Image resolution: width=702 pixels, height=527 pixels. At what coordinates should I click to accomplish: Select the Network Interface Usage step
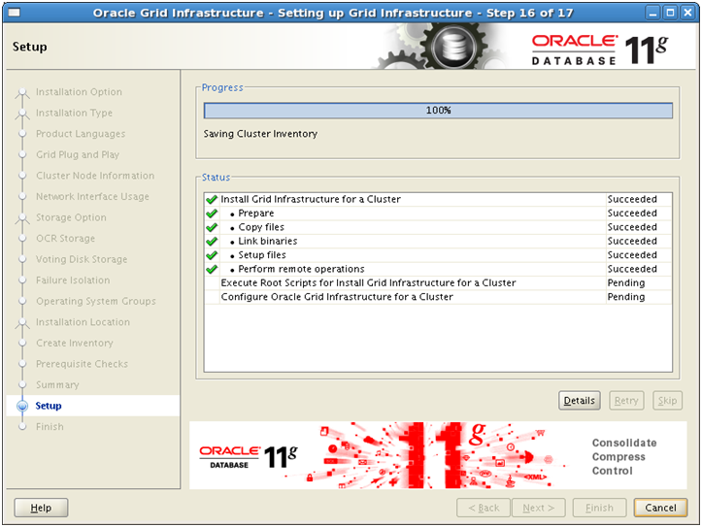92,196
